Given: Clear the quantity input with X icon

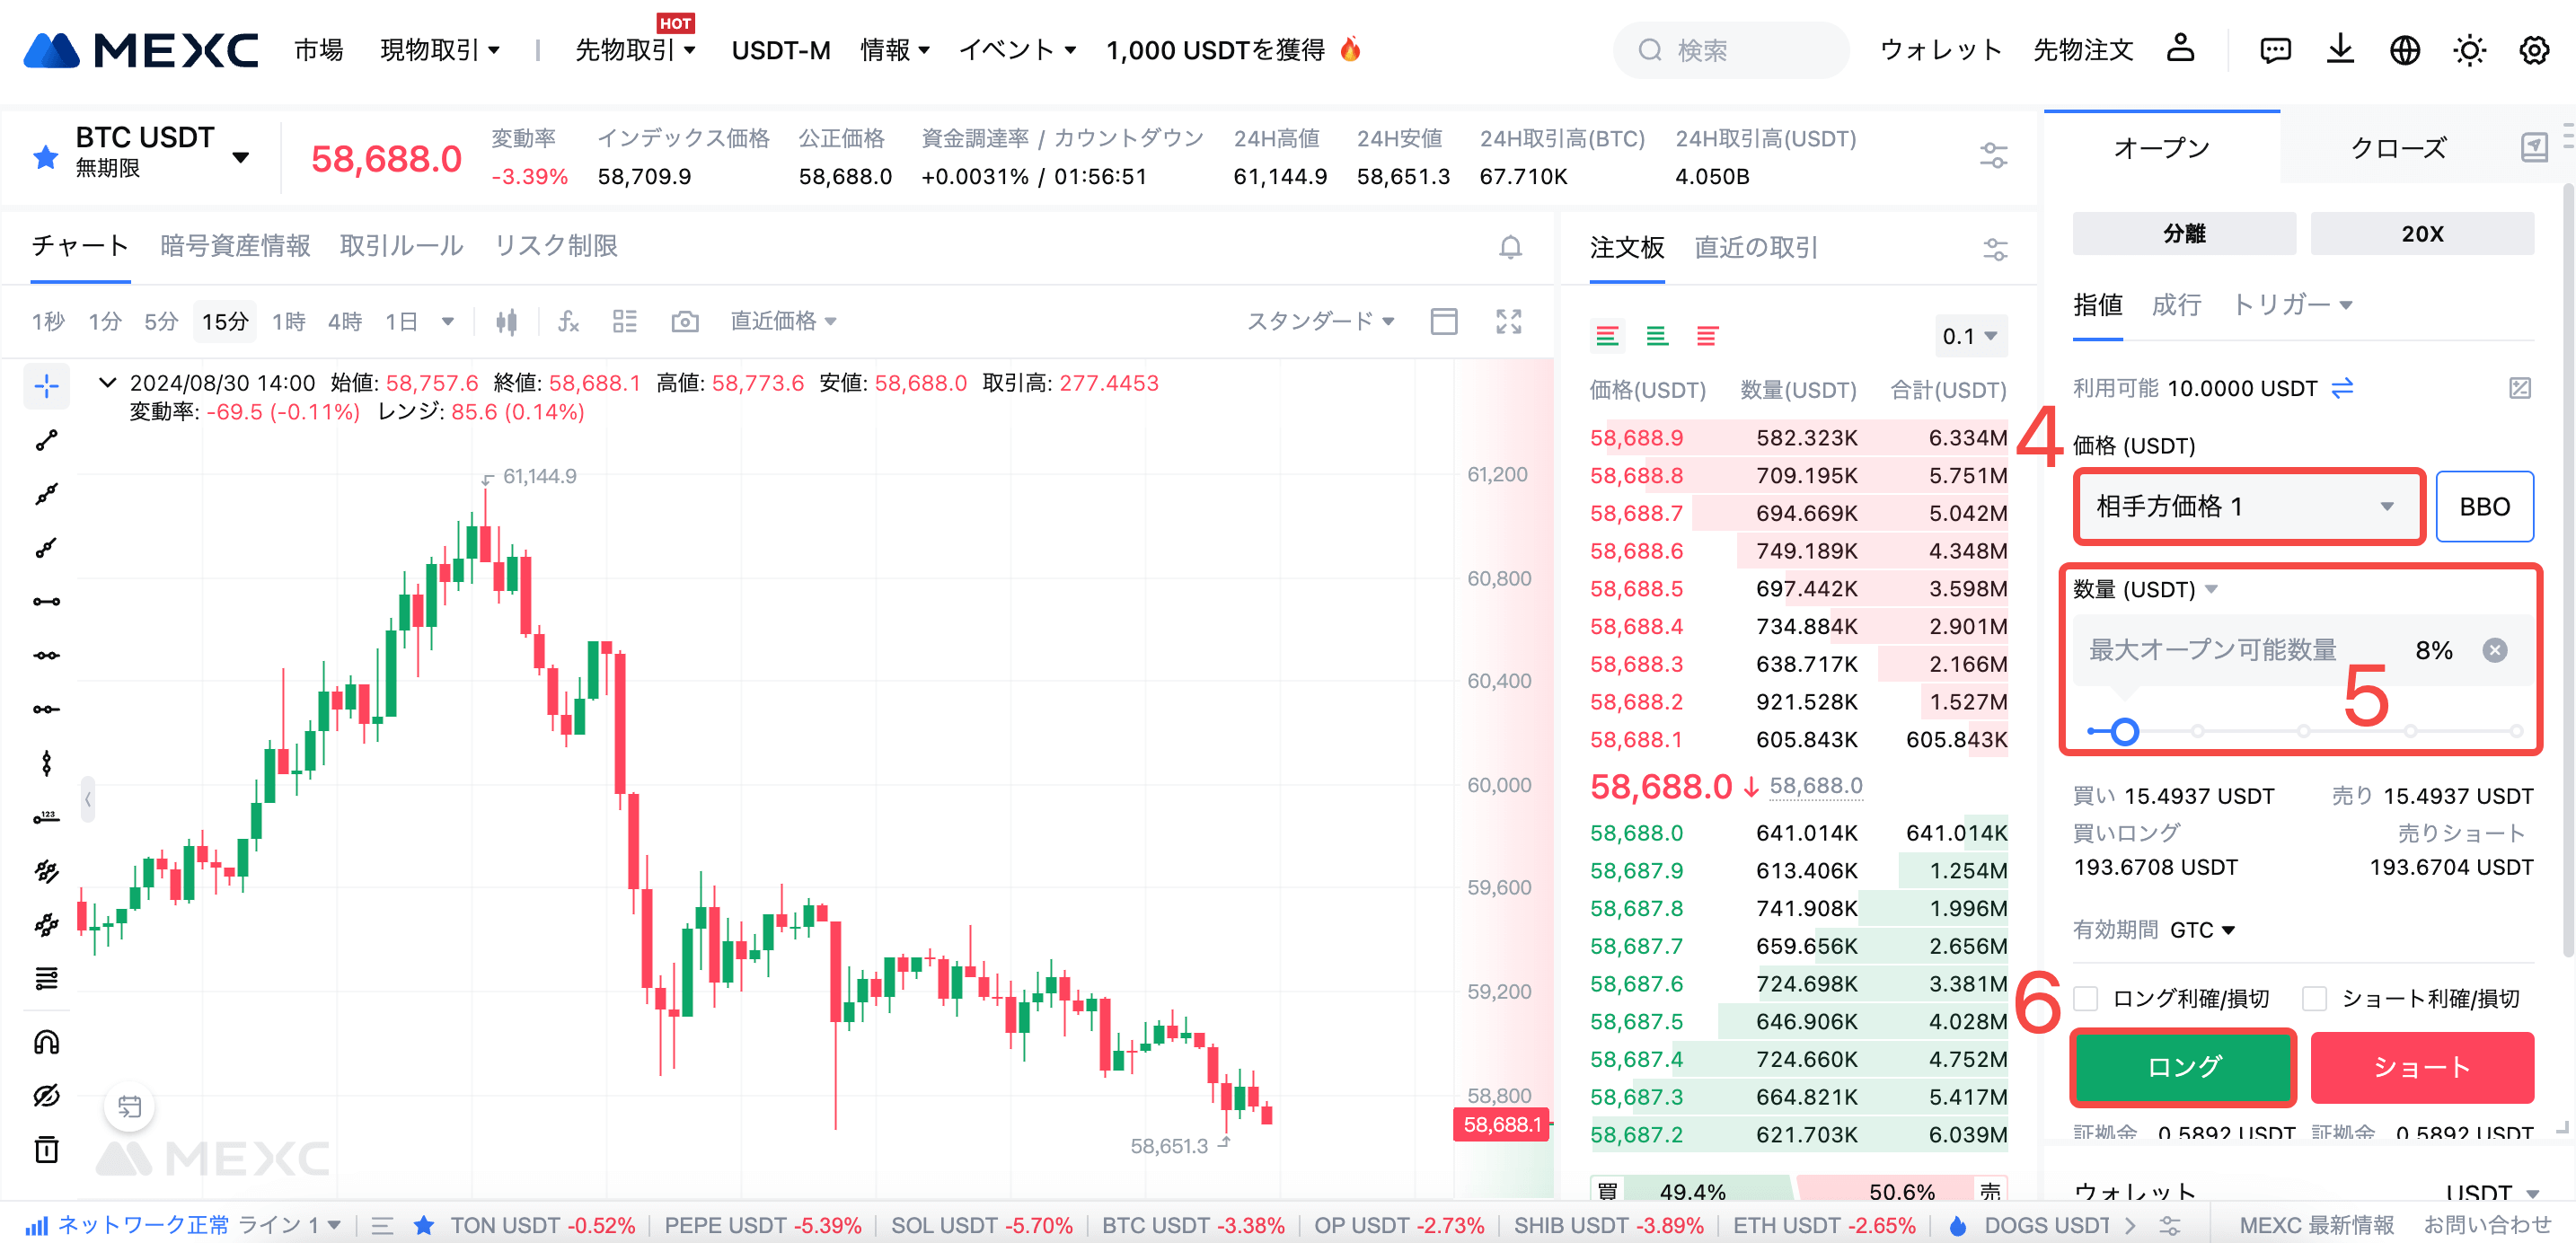Looking at the screenshot, I should click(2494, 651).
